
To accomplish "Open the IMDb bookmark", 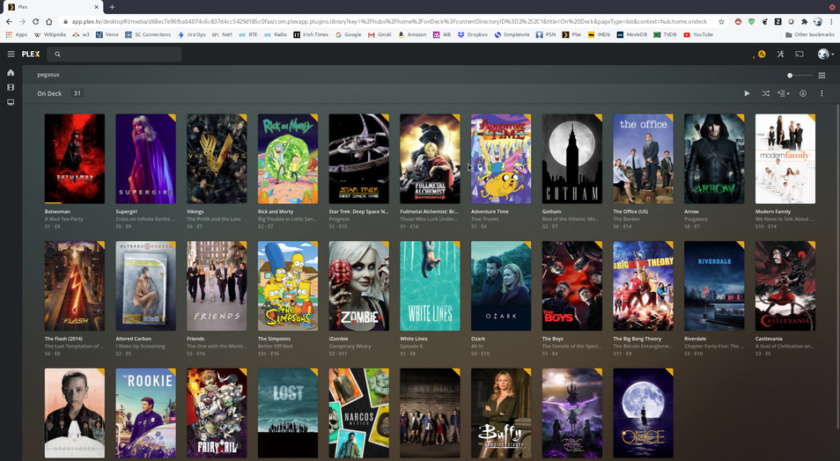I will pyautogui.click(x=599, y=34).
